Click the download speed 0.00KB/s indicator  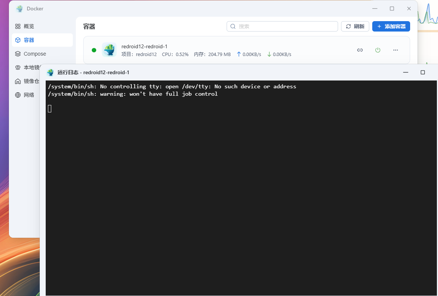coord(279,55)
